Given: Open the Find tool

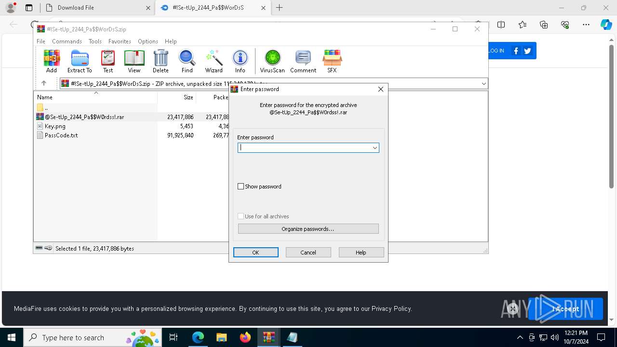Looking at the screenshot, I should point(187,61).
